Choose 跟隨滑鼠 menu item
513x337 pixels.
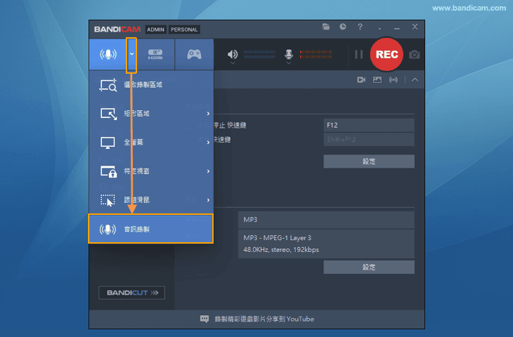pyautogui.click(x=151, y=200)
